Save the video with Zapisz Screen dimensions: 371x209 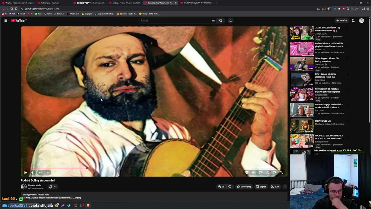pos(261,187)
